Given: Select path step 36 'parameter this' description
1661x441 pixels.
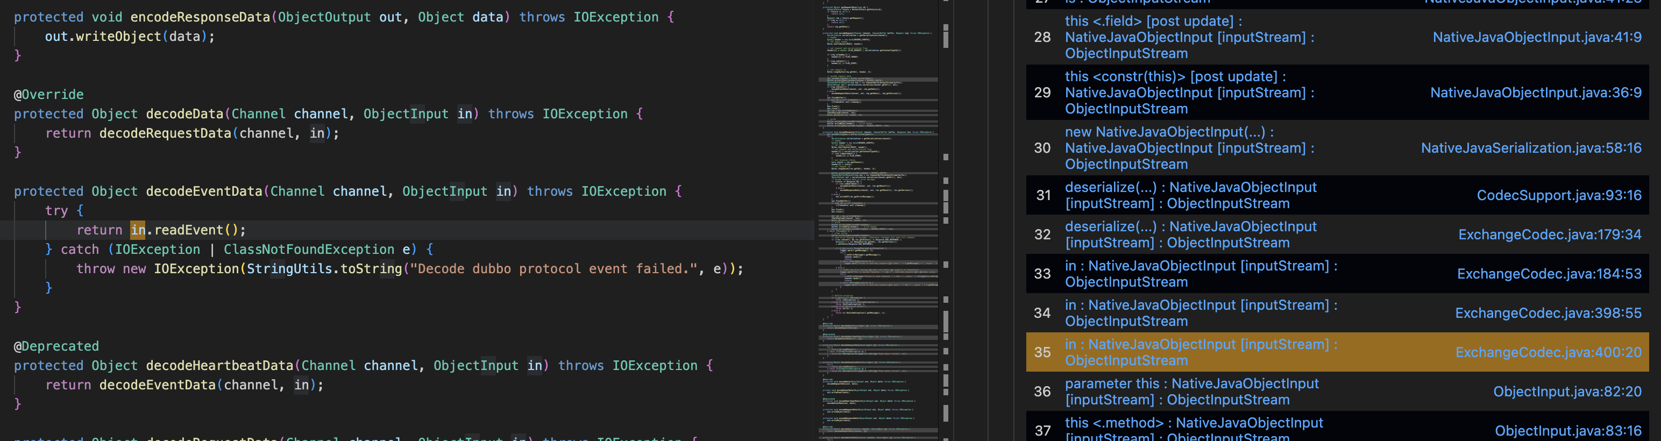Looking at the screenshot, I should point(1192,392).
